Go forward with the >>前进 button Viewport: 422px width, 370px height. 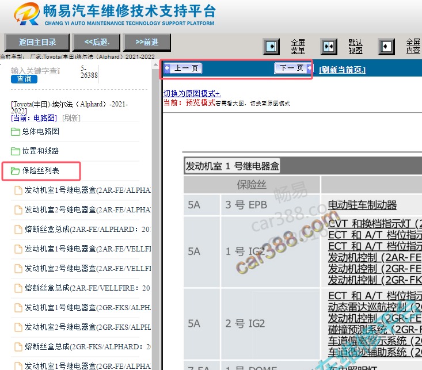tap(147, 42)
